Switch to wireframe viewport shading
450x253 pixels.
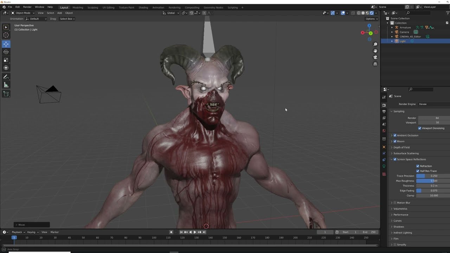pos(359,13)
